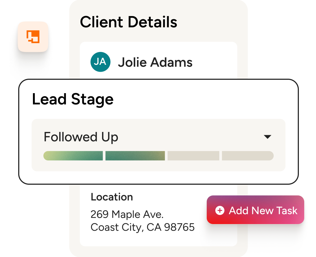Select the second lead stage progress segment
Screen dimensions: 316x257
[x=135, y=156]
